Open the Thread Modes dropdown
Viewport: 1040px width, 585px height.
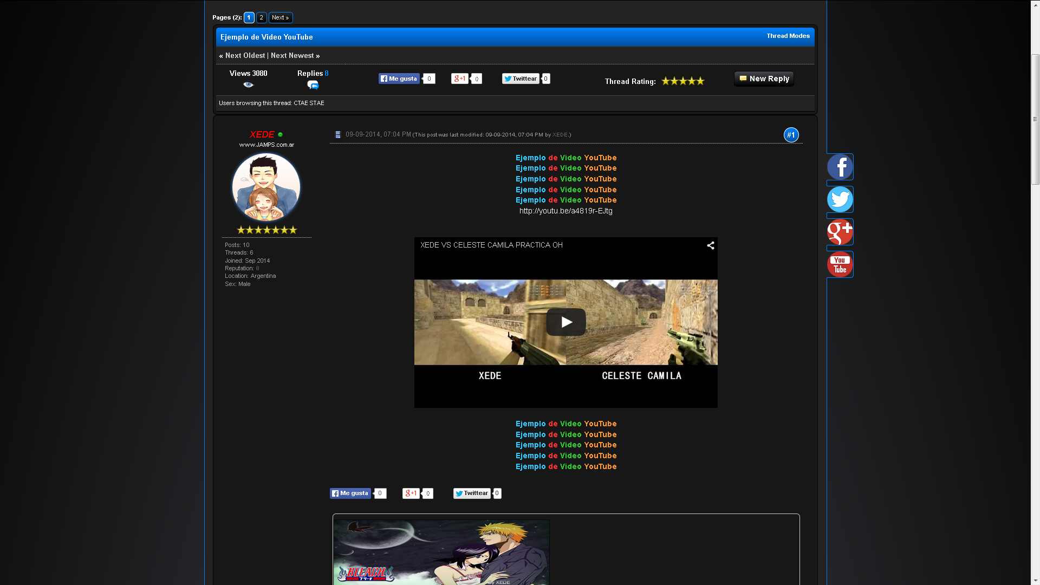(788, 36)
